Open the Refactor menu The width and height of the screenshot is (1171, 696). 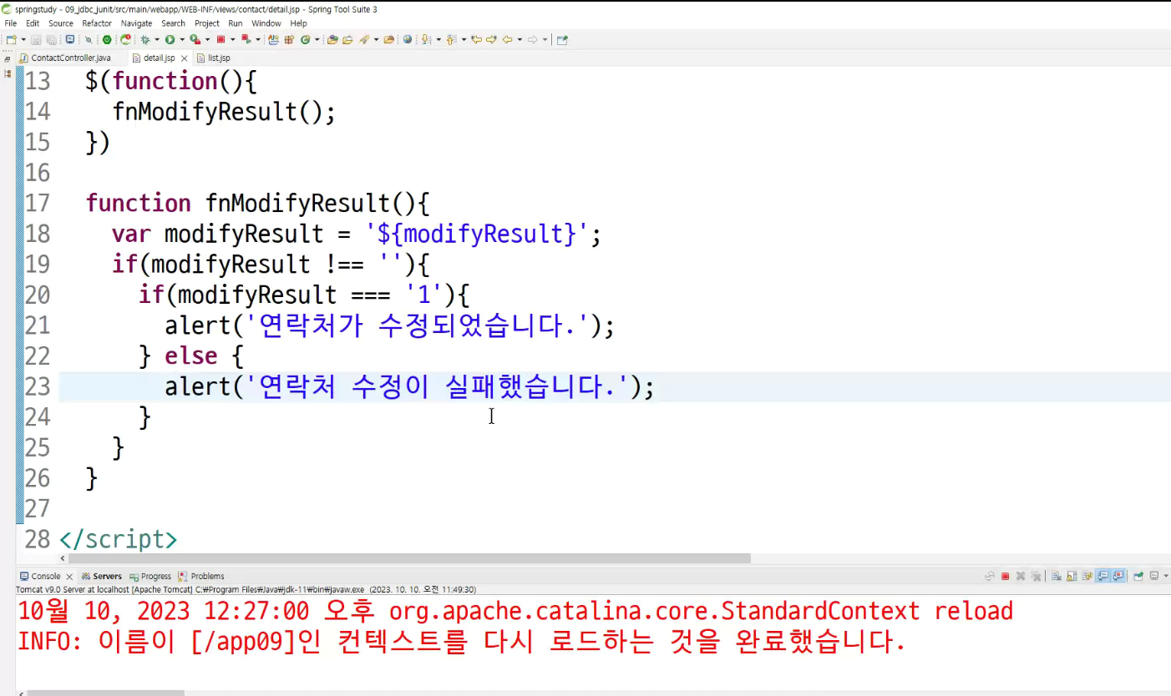click(x=97, y=23)
